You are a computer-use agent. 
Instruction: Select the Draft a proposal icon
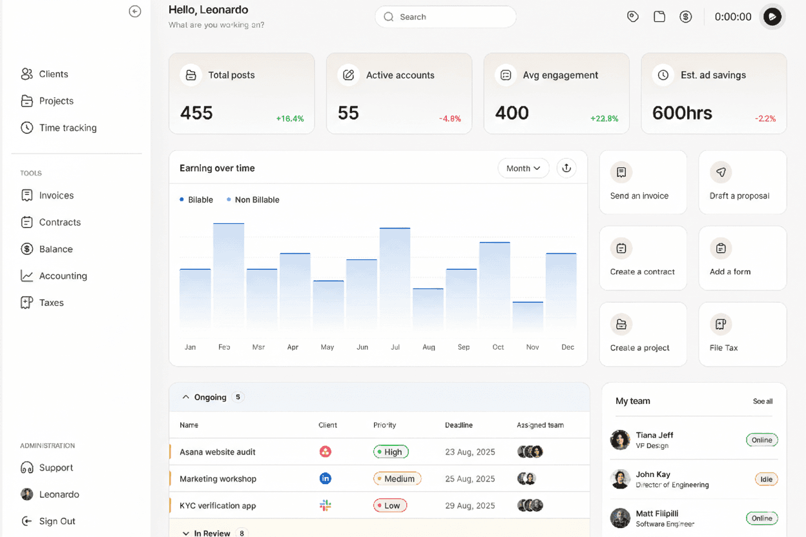tap(721, 172)
